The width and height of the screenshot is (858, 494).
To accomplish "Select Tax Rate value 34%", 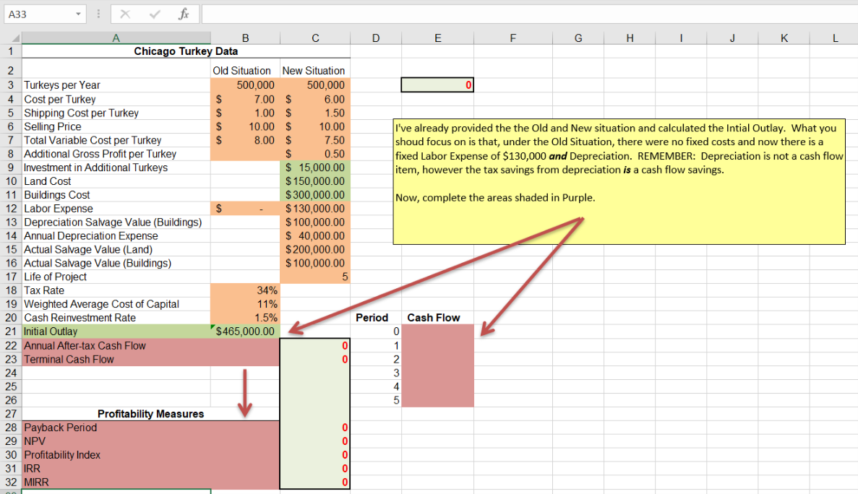I will tap(245, 291).
